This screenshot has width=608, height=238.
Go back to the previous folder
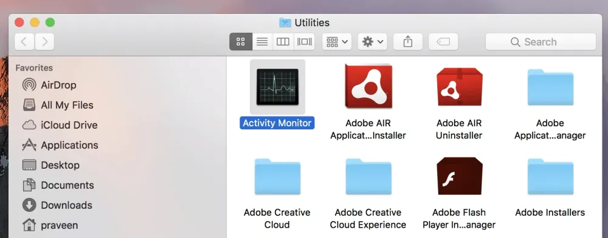(x=24, y=42)
